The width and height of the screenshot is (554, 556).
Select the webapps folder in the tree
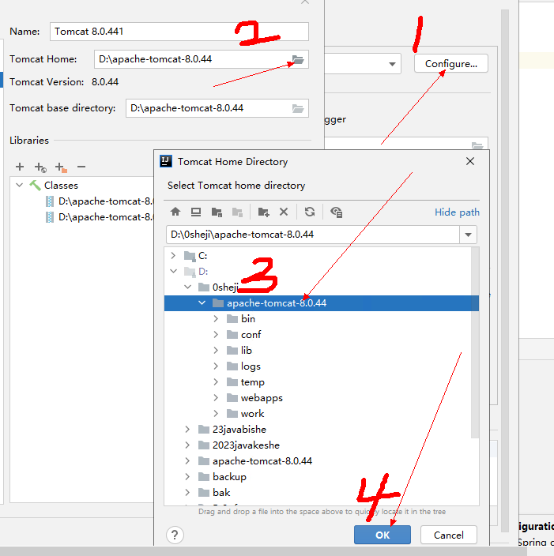pos(262,398)
